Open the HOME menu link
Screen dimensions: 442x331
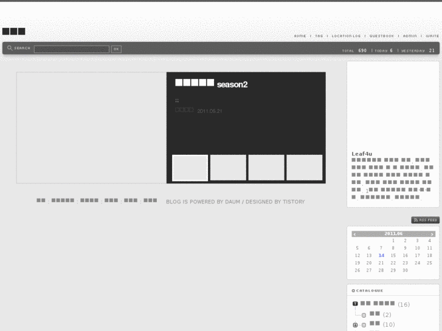[x=300, y=36]
